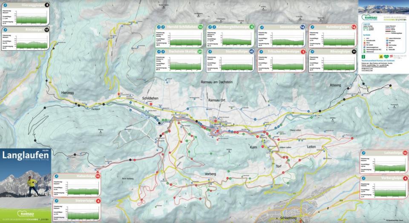Click the black number 8 badge on Hierzeggloipe

pos(46,6)
